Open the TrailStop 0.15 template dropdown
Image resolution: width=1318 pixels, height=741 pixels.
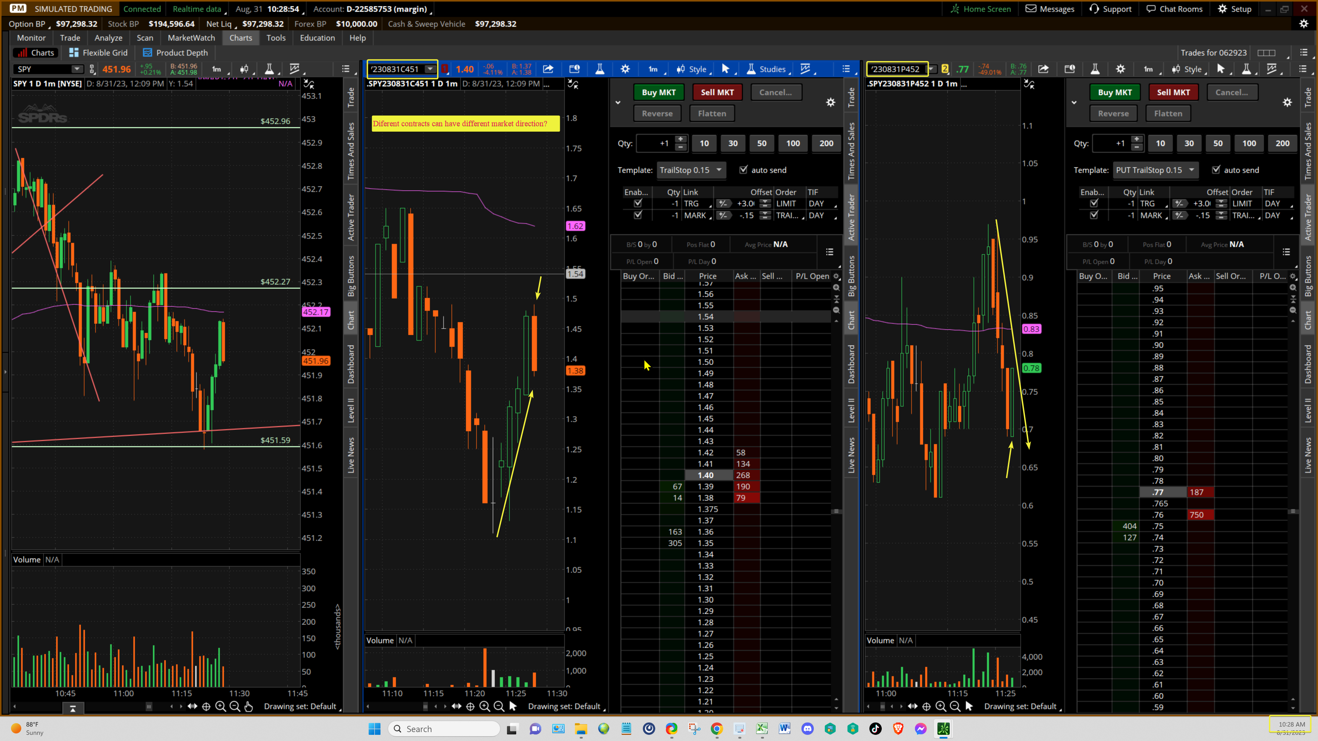[x=691, y=170]
